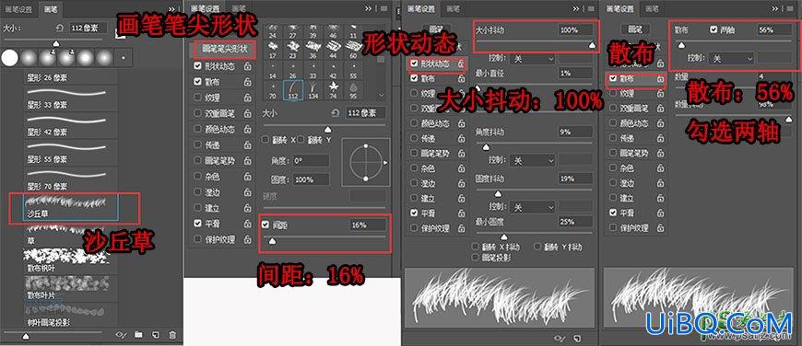The width and height of the screenshot is (802, 346).
Task: Select the 17 brush tip thumbnail
Action: [x=273, y=50]
